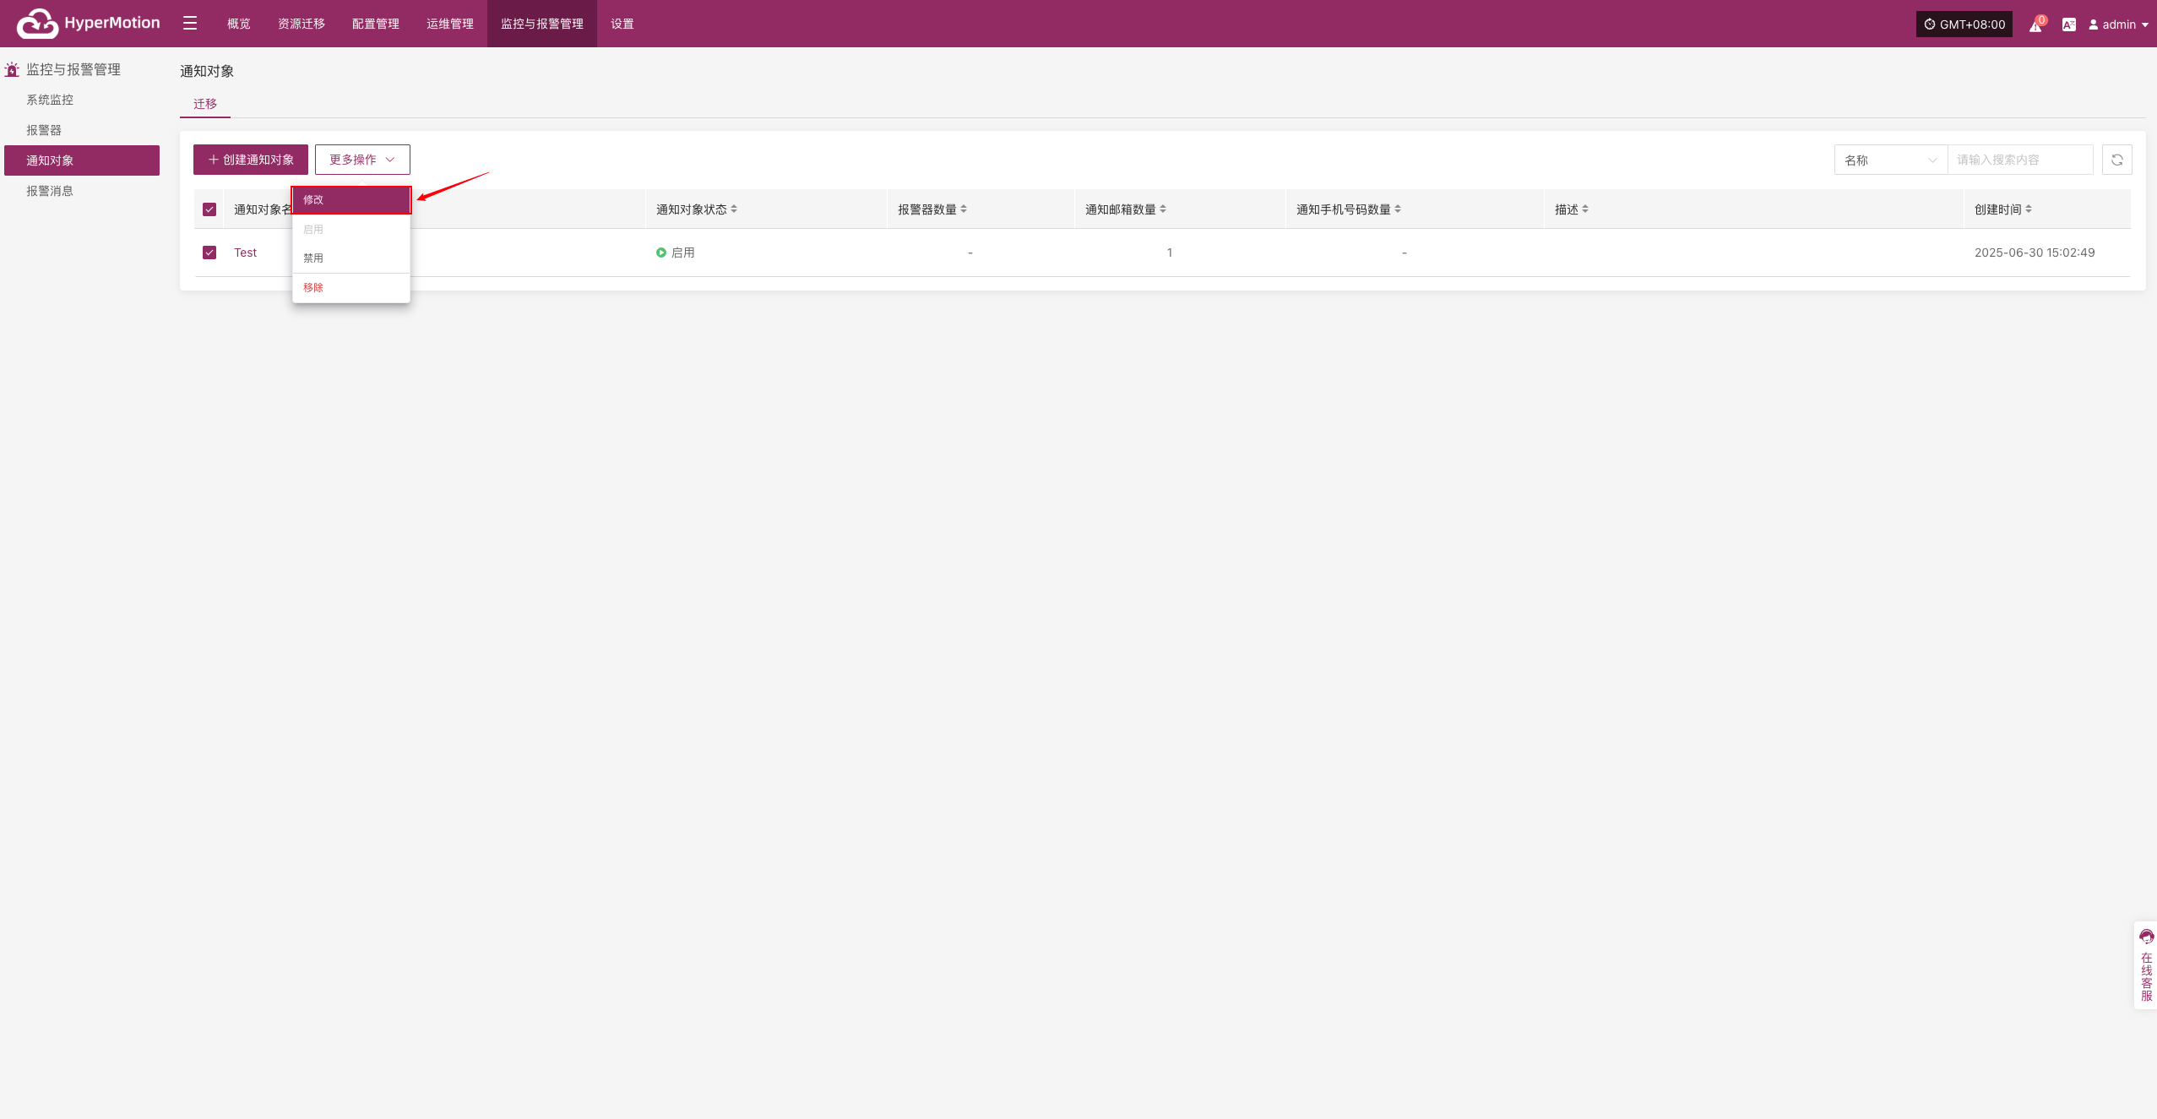Sort by 报警器数量 column arrows
Viewport: 2157px width, 1119px height.
pos(964,209)
